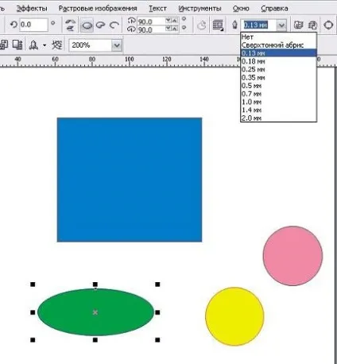Choose 1.0 мм outline width

click(278, 102)
